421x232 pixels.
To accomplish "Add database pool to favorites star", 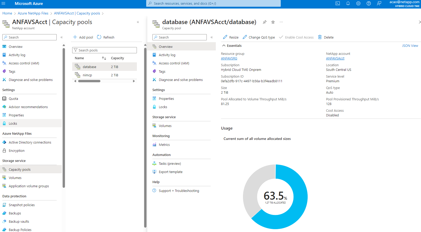I will [x=273, y=22].
